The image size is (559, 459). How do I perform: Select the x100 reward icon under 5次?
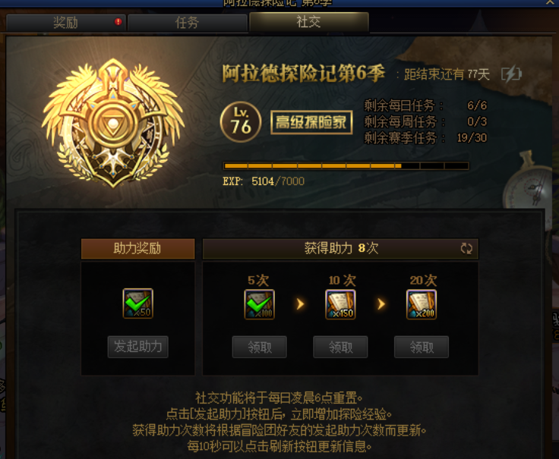[260, 304]
